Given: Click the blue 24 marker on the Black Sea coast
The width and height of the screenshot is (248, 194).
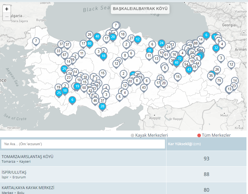Looking at the screenshot, I should click(x=161, y=43).
